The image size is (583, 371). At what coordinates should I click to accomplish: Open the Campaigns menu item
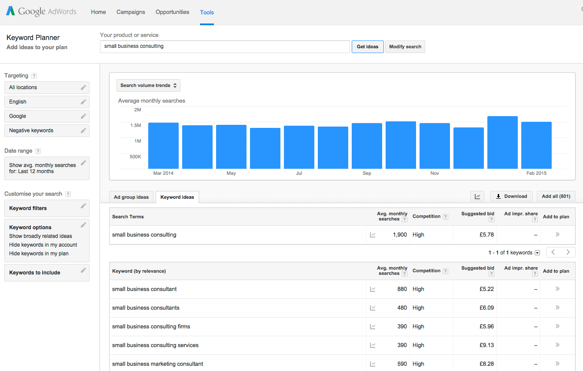tap(131, 12)
